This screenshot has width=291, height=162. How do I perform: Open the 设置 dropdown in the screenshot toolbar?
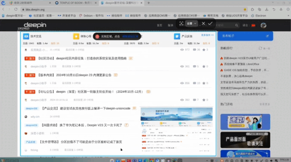click(191, 23)
